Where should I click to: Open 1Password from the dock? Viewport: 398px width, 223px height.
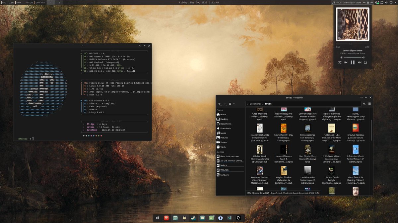pos(220,218)
